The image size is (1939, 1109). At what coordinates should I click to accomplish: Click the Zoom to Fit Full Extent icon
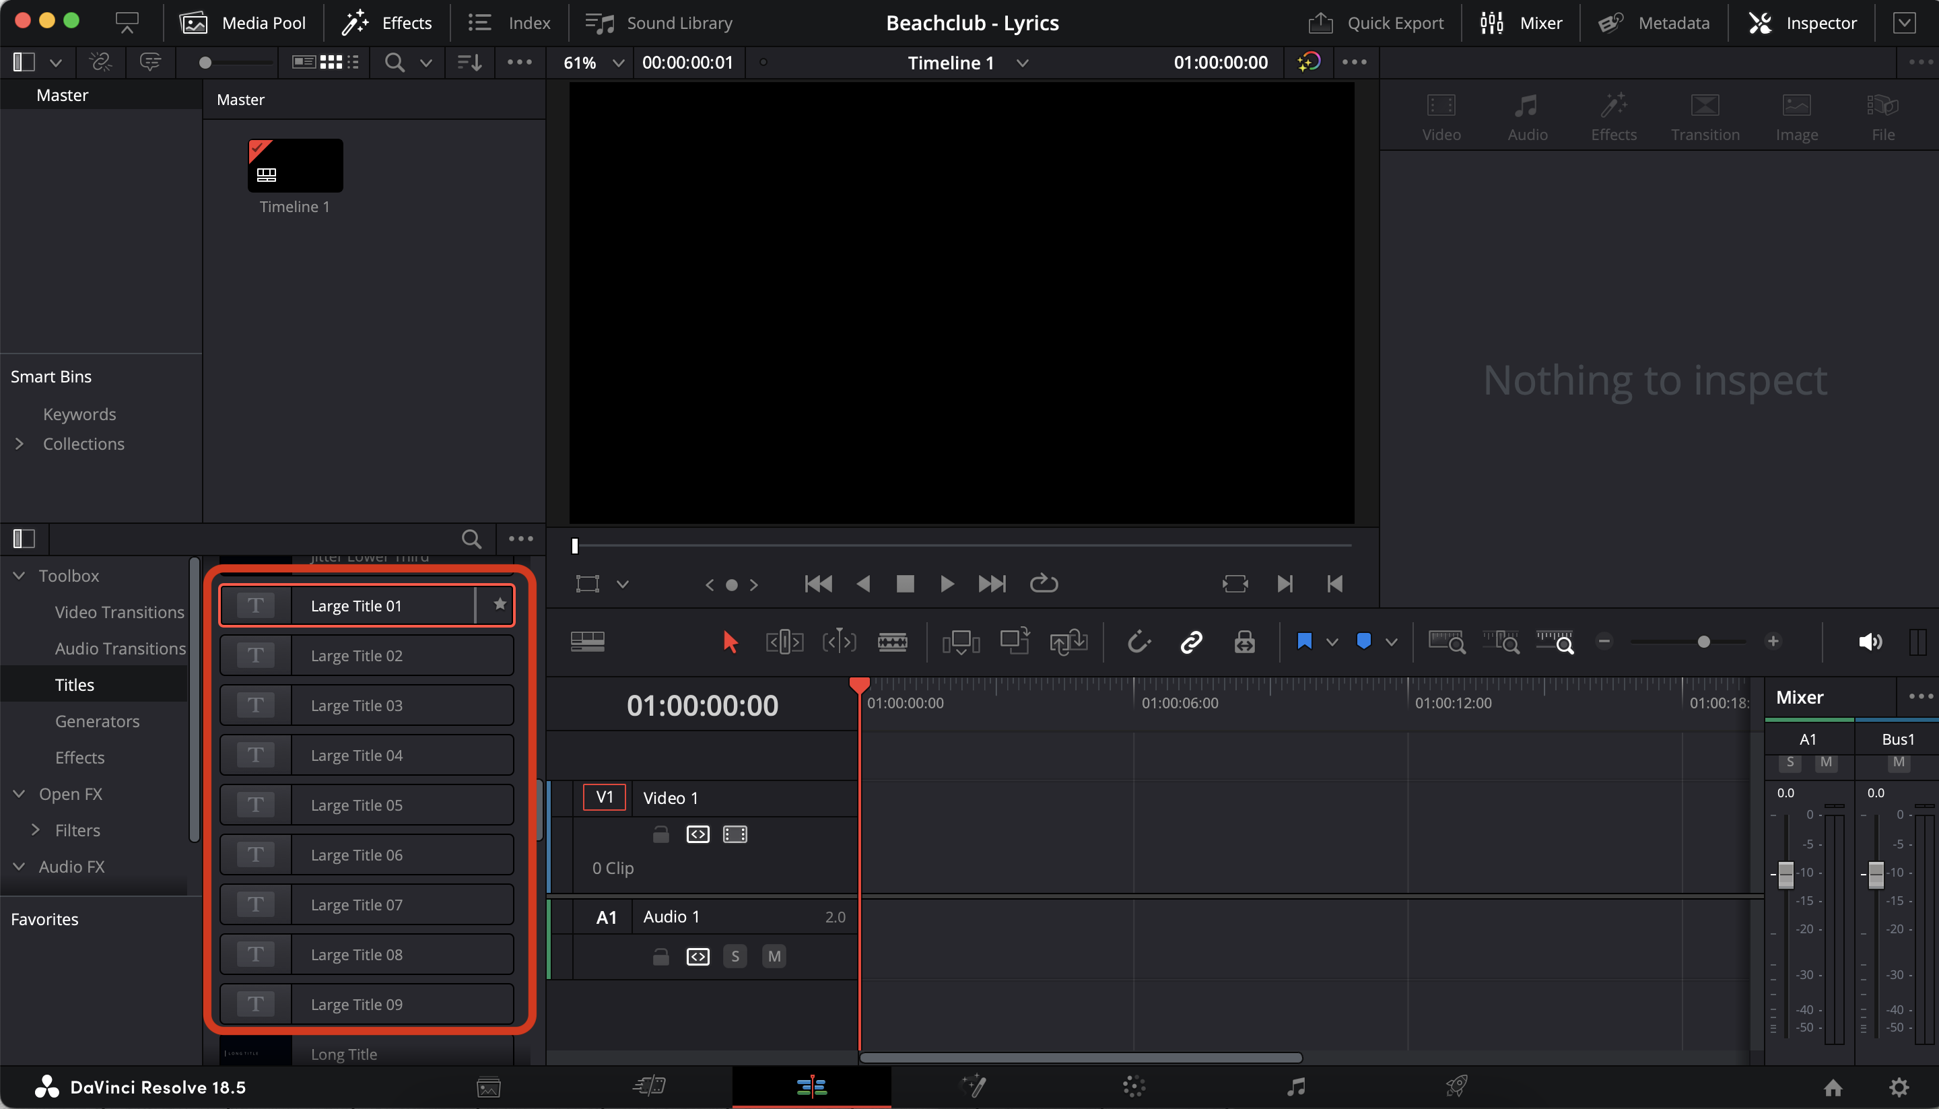[1445, 642]
